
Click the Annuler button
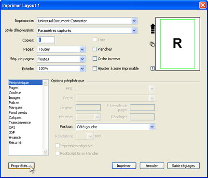pos(152,165)
